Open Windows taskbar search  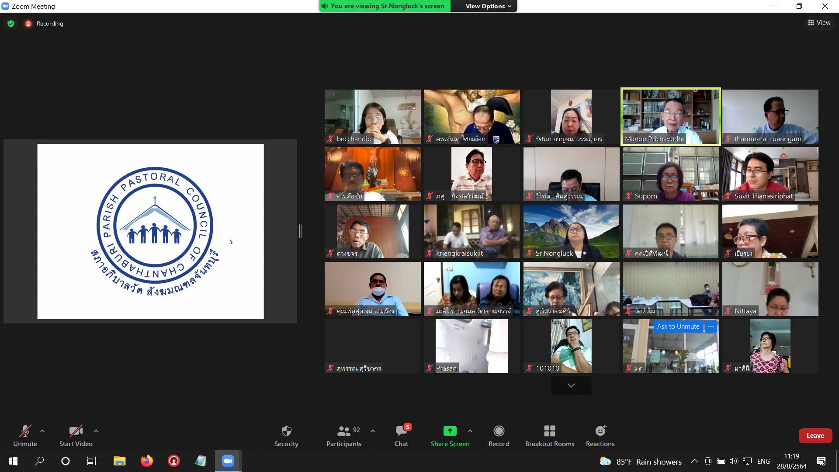pos(39,461)
